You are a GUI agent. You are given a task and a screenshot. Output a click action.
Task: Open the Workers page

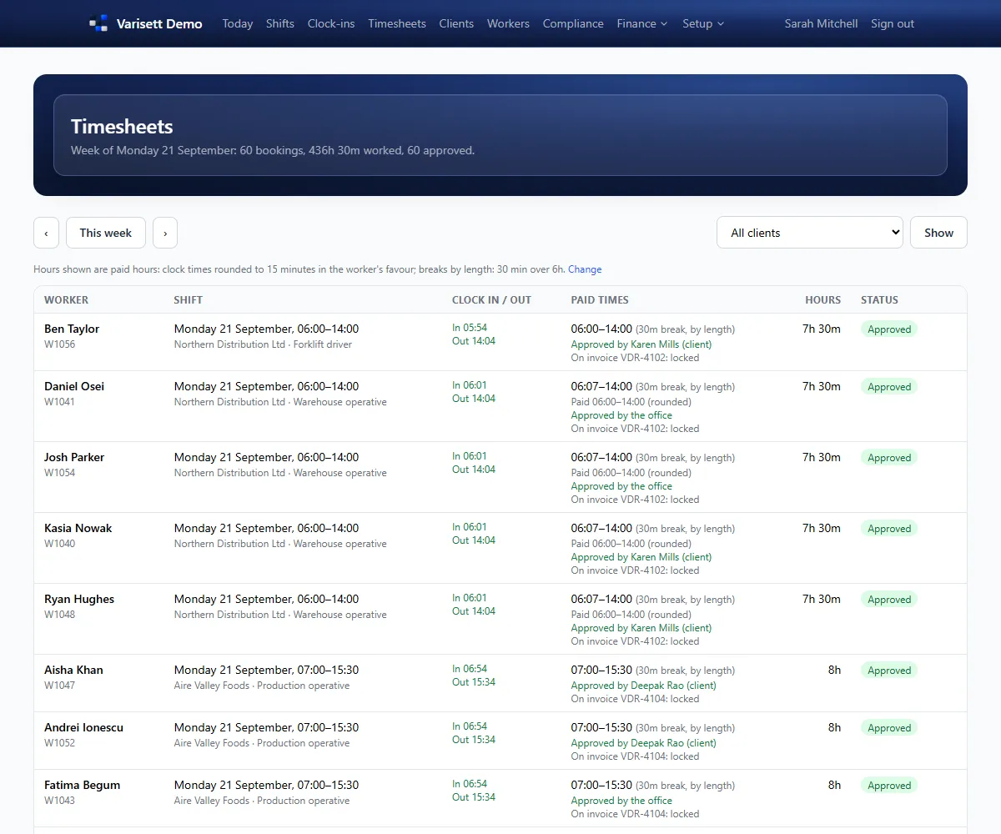pyautogui.click(x=508, y=23)
